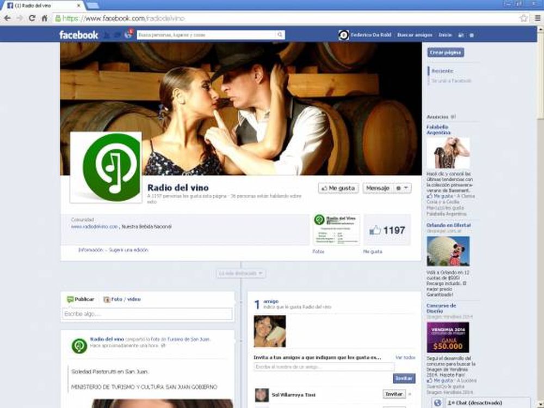Viewport: 544px width, 408px height.
Task: Open a new browser tab
Action: (92, 5)
